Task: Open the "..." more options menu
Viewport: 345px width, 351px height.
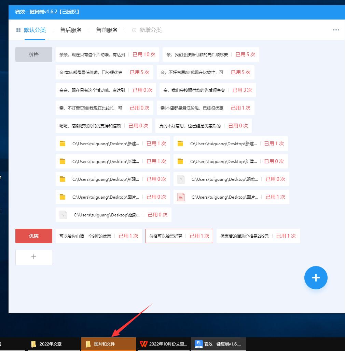Action: point(335,30)
